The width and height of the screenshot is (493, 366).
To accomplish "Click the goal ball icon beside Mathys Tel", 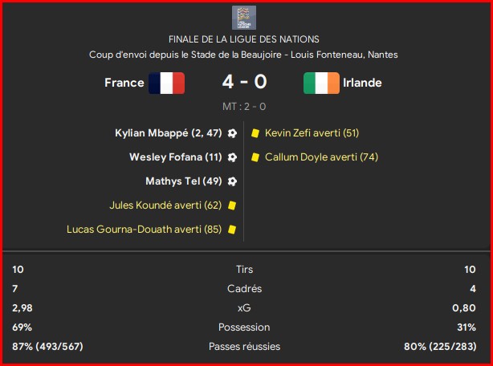I will 232,181.
